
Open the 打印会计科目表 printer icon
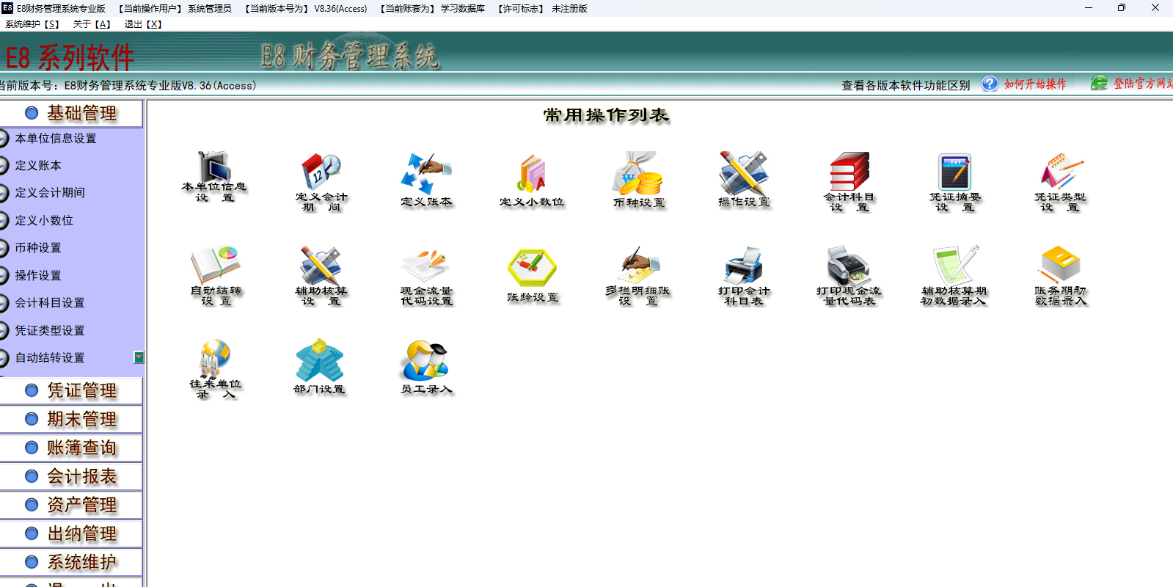(x=743, y=265)
